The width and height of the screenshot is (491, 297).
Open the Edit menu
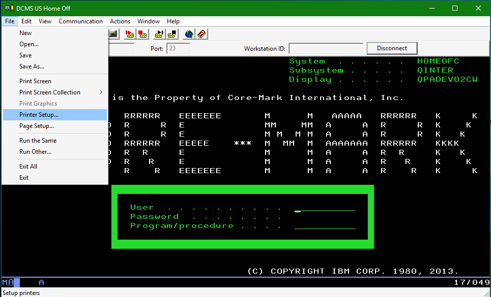pos(26,21)
